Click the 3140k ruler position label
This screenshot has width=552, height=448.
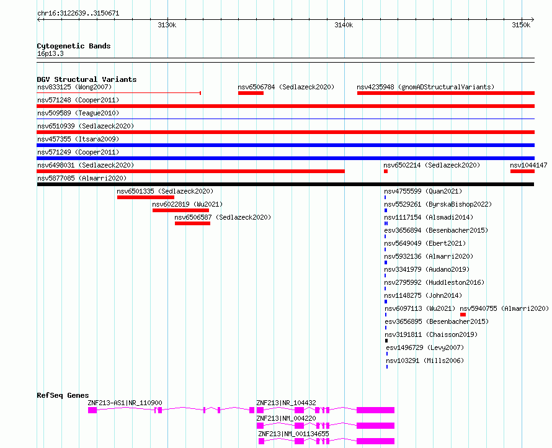(x=344, y=25)
